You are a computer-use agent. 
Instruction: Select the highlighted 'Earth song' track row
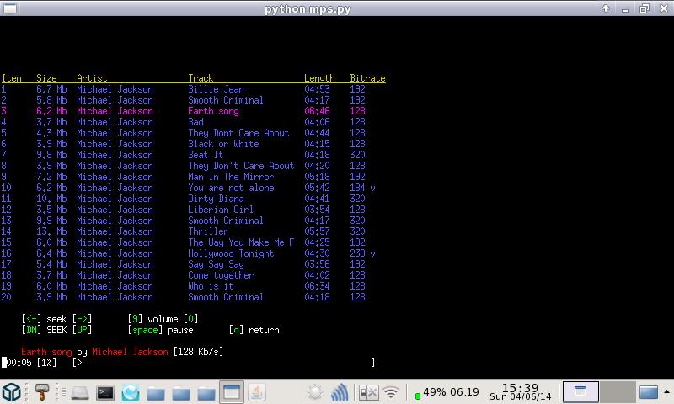coord(184,111)
